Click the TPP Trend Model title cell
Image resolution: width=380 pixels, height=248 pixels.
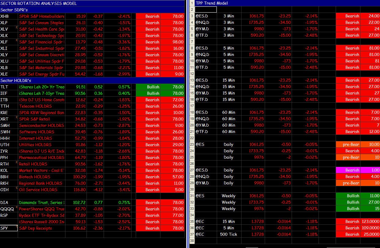click(x=287, y=3)
